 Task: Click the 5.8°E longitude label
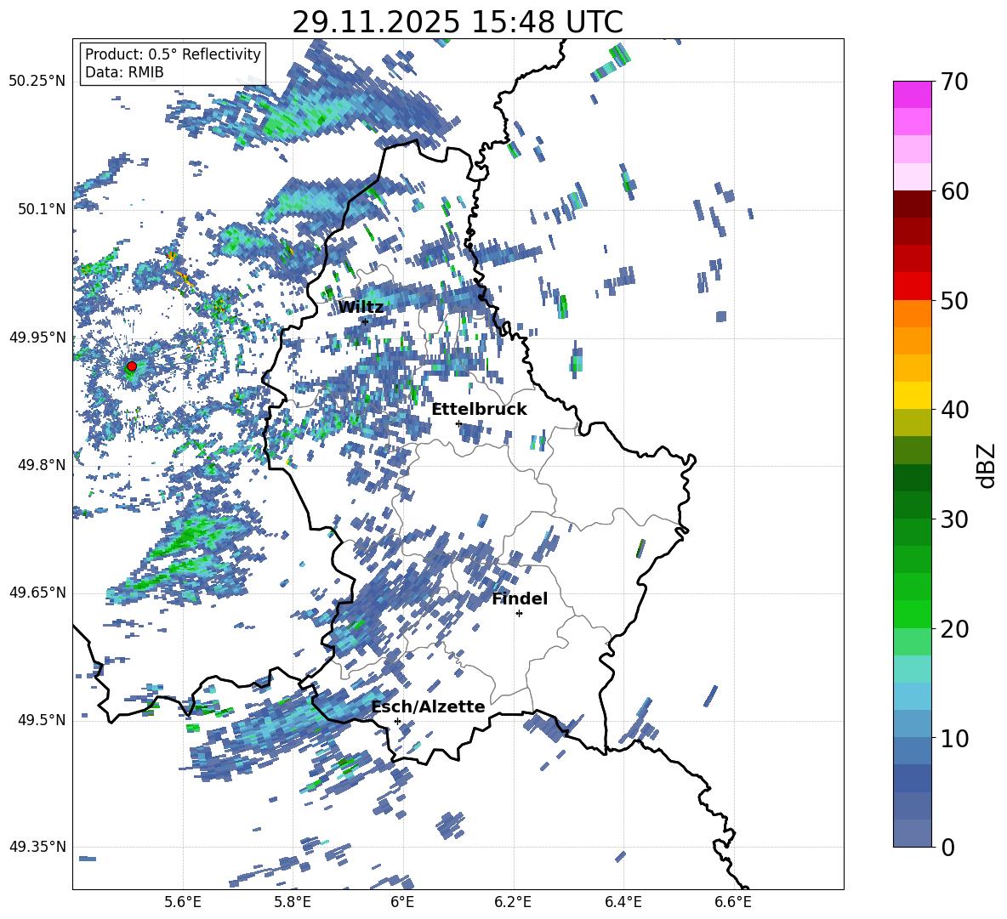(293, 902)
